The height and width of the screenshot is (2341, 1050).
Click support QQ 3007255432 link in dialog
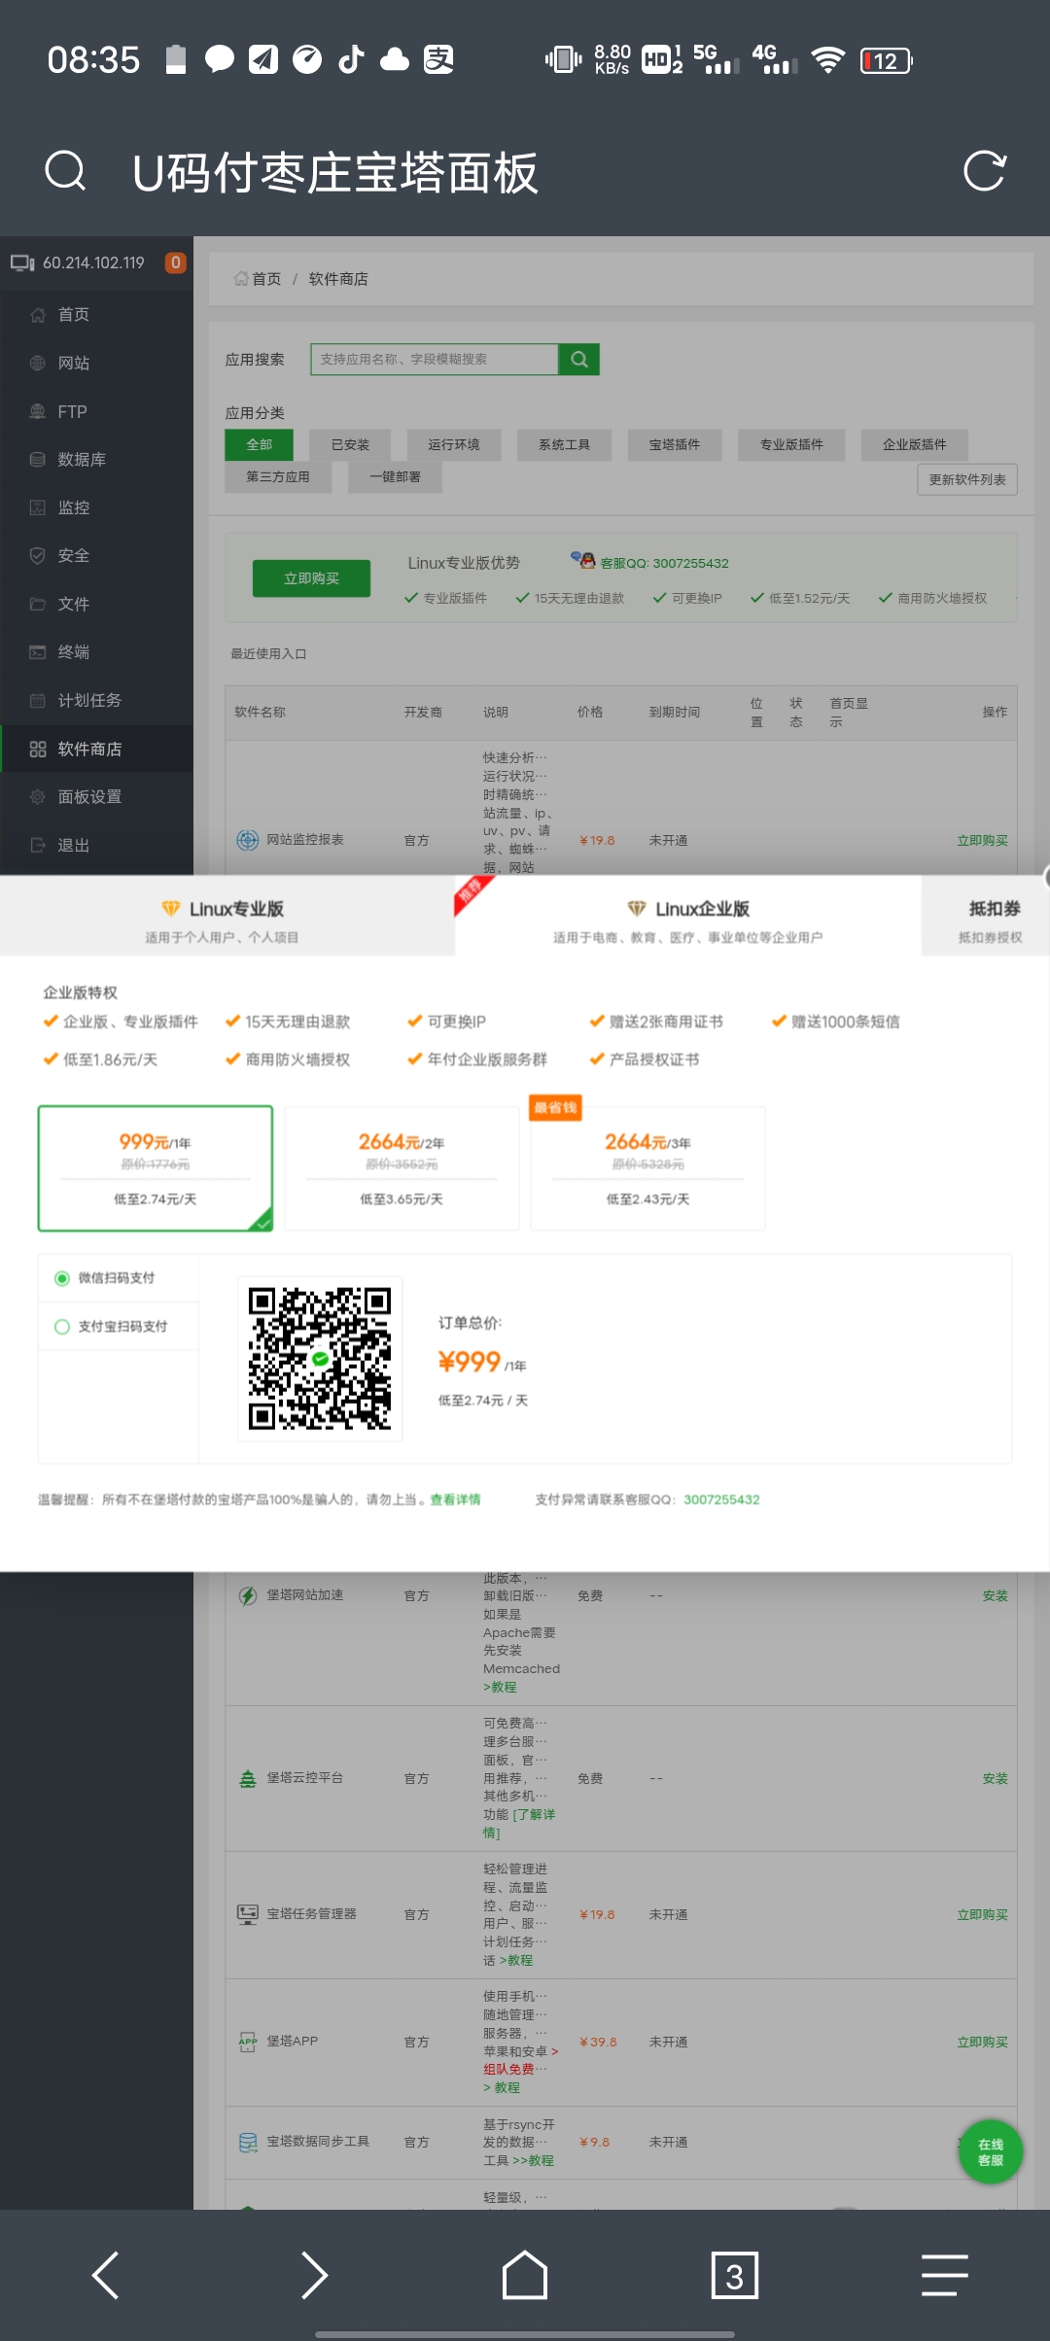[x=721, y=1499]
